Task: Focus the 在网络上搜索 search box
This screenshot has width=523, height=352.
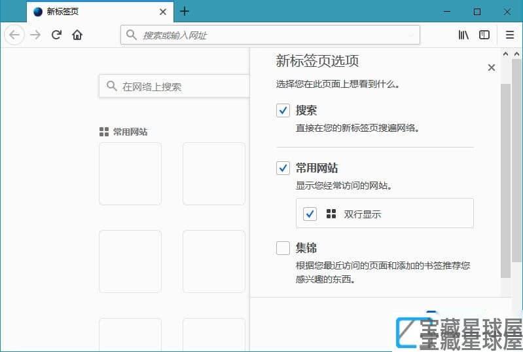Action: pyautogui.click(x=175, y=87)
